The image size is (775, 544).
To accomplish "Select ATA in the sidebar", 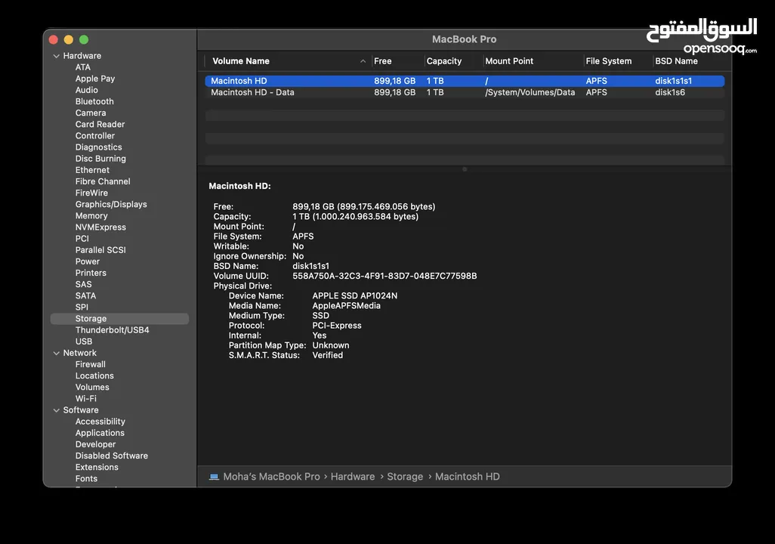I will pos(83,67).
